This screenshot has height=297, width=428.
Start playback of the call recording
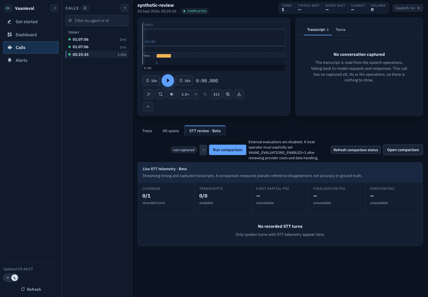(x=168, y=80)
